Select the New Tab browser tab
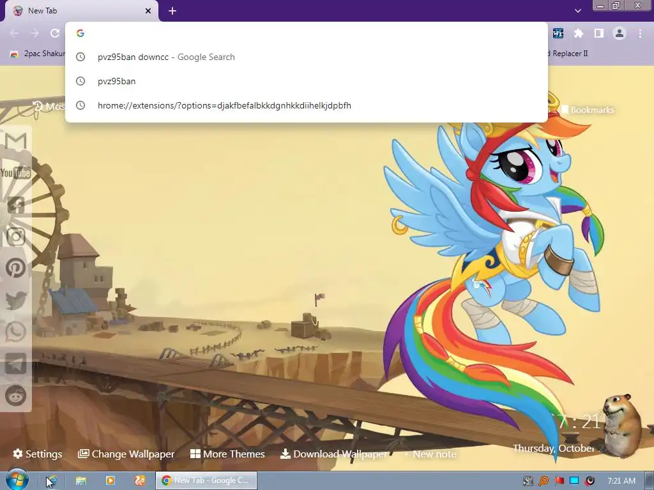654x490 pixels. point(82,11)
